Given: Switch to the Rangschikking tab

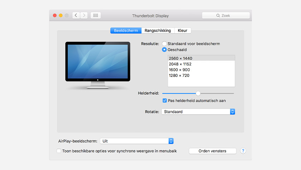Looking at the screenshot, I should tap(158, 31).
